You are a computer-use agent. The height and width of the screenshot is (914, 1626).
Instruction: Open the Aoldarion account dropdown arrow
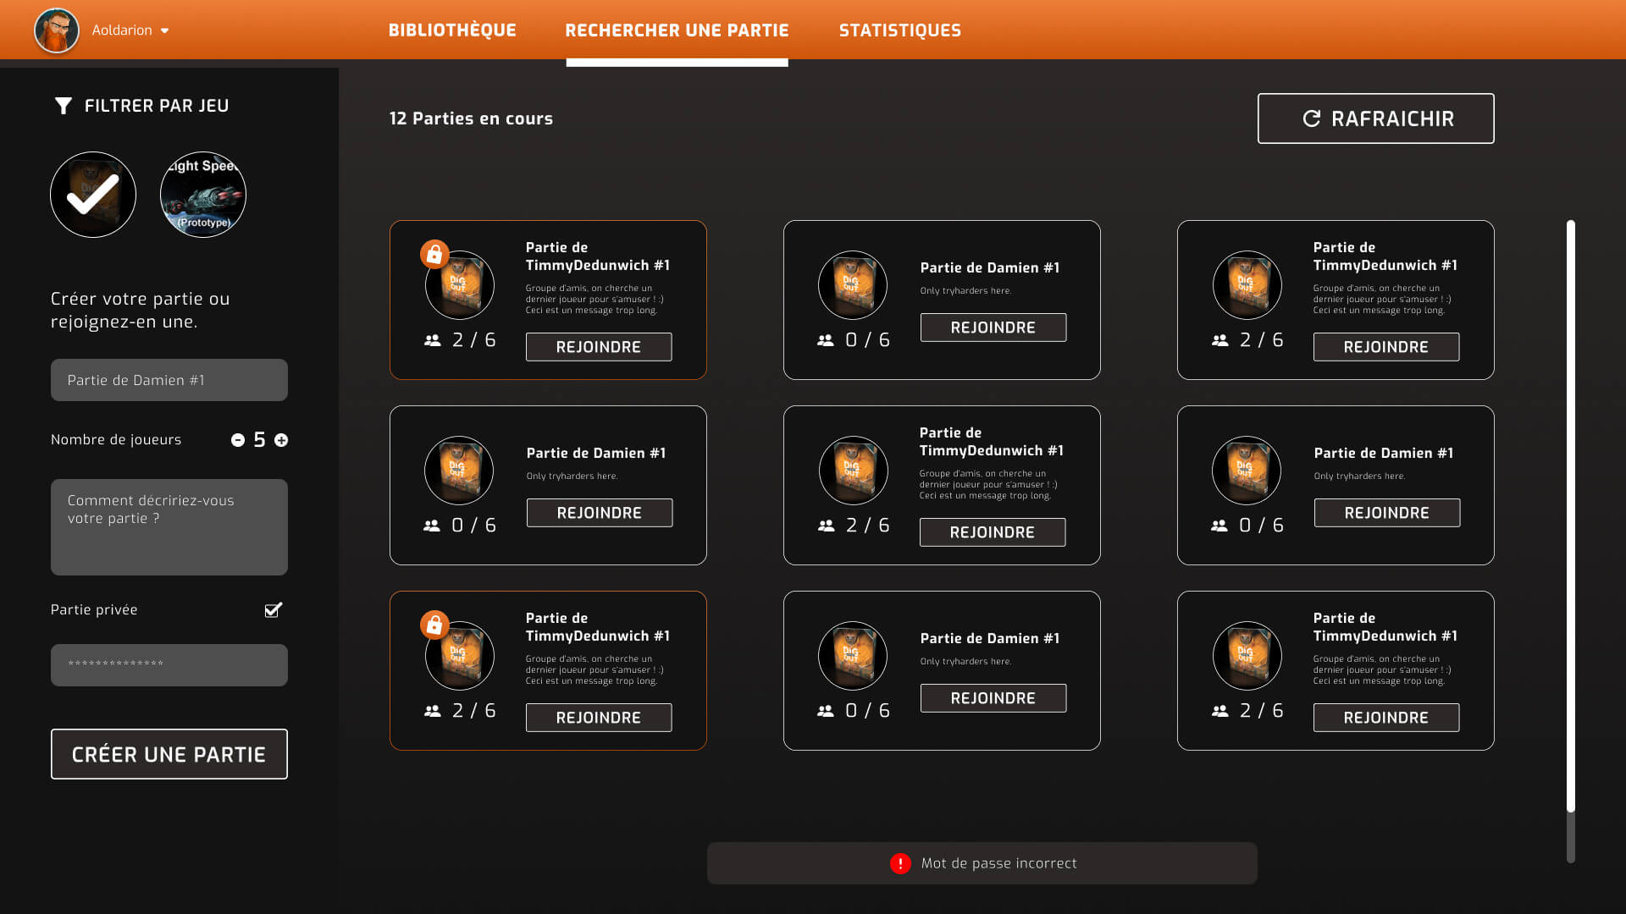(165, 31)
